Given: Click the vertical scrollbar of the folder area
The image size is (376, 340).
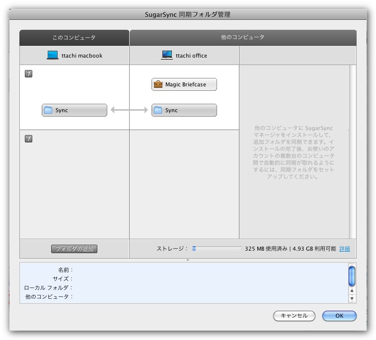Looking at the screenshot, I should coord(352,149).
